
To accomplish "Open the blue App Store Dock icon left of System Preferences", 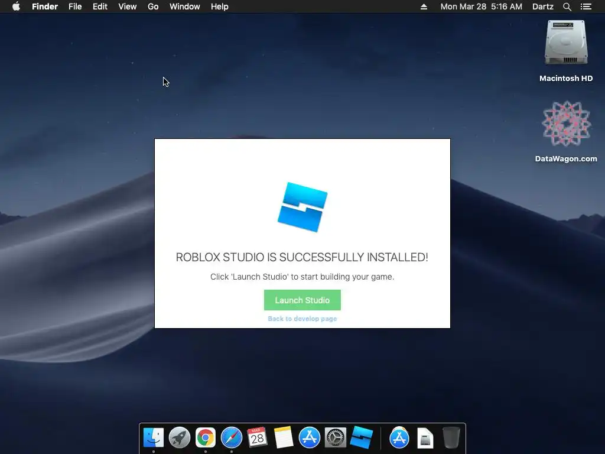I will [x=310, y=437].
